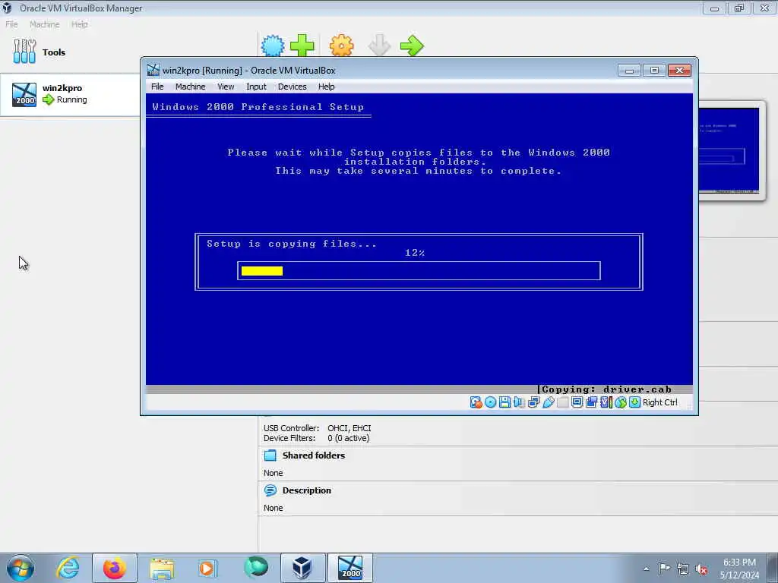Click the hard disk activity status icon

pos(476,402)
